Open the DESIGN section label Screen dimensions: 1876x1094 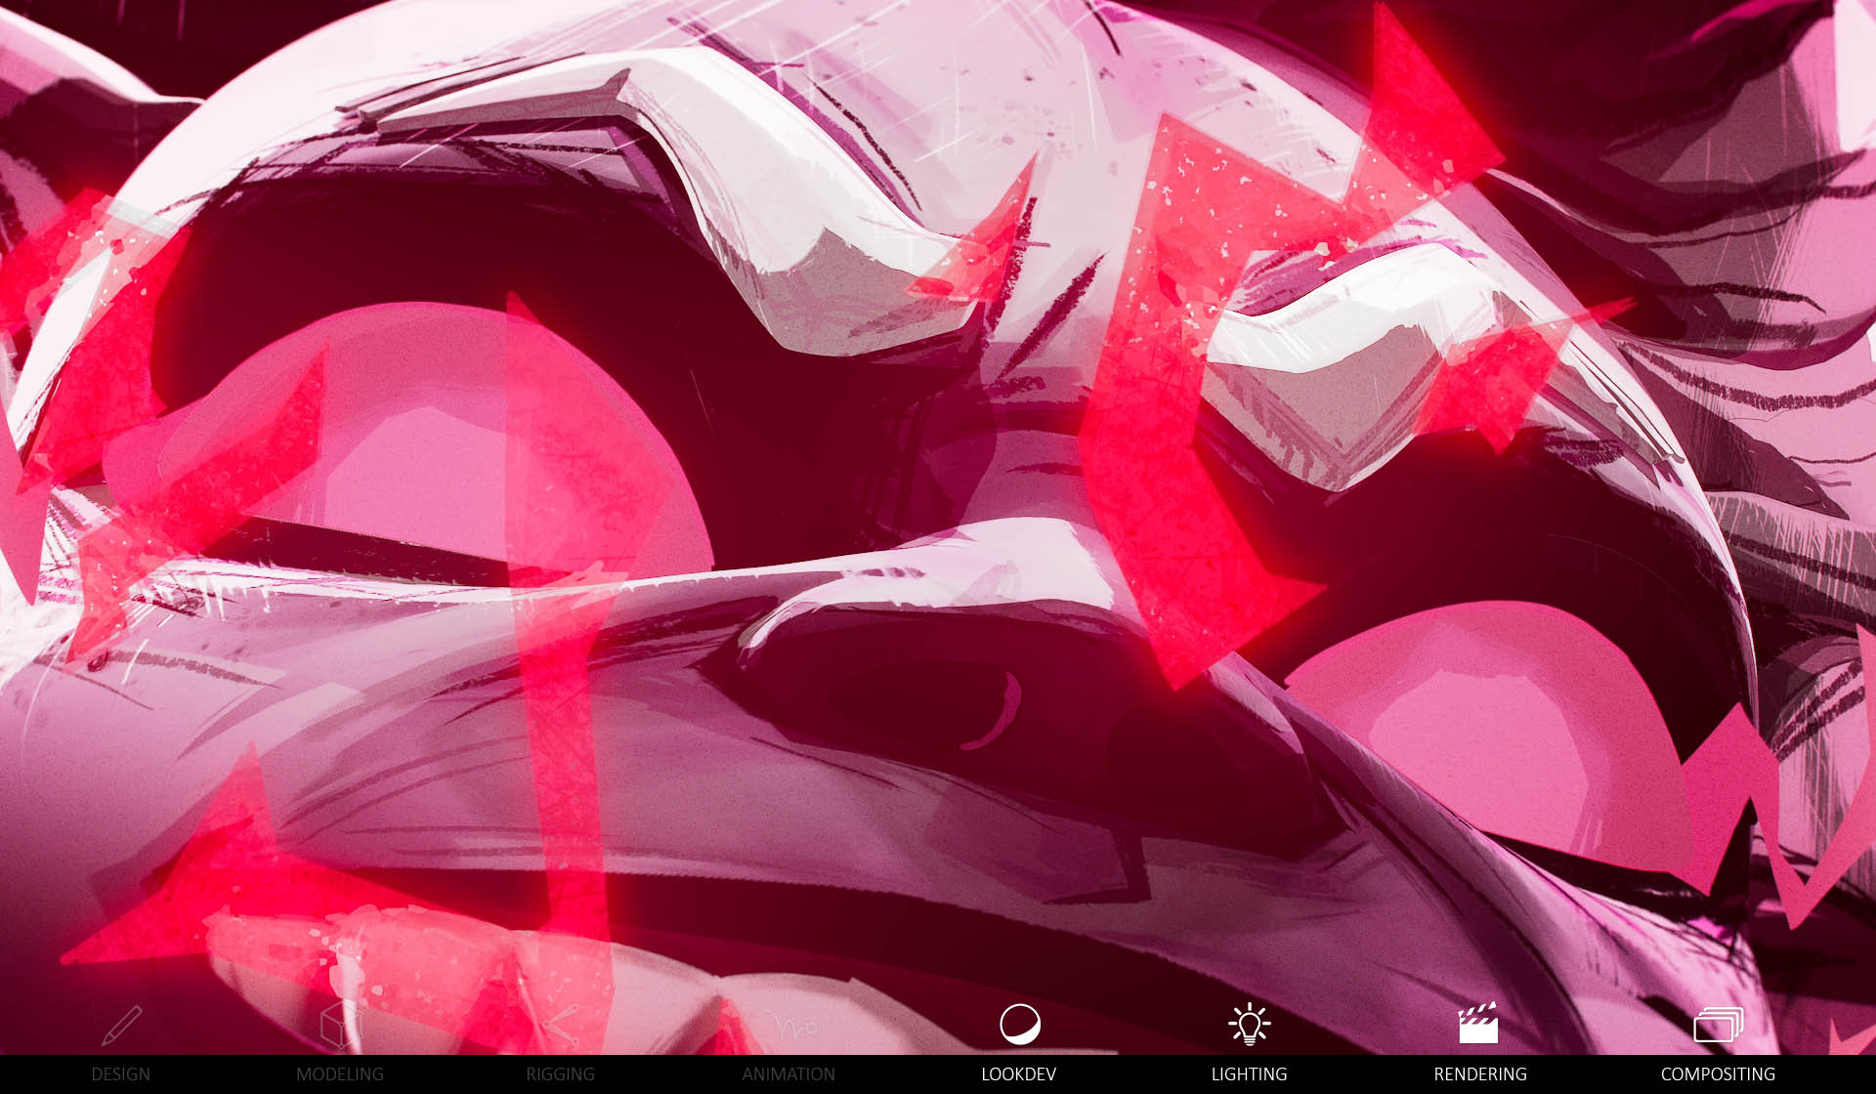tap(121, 1073)
